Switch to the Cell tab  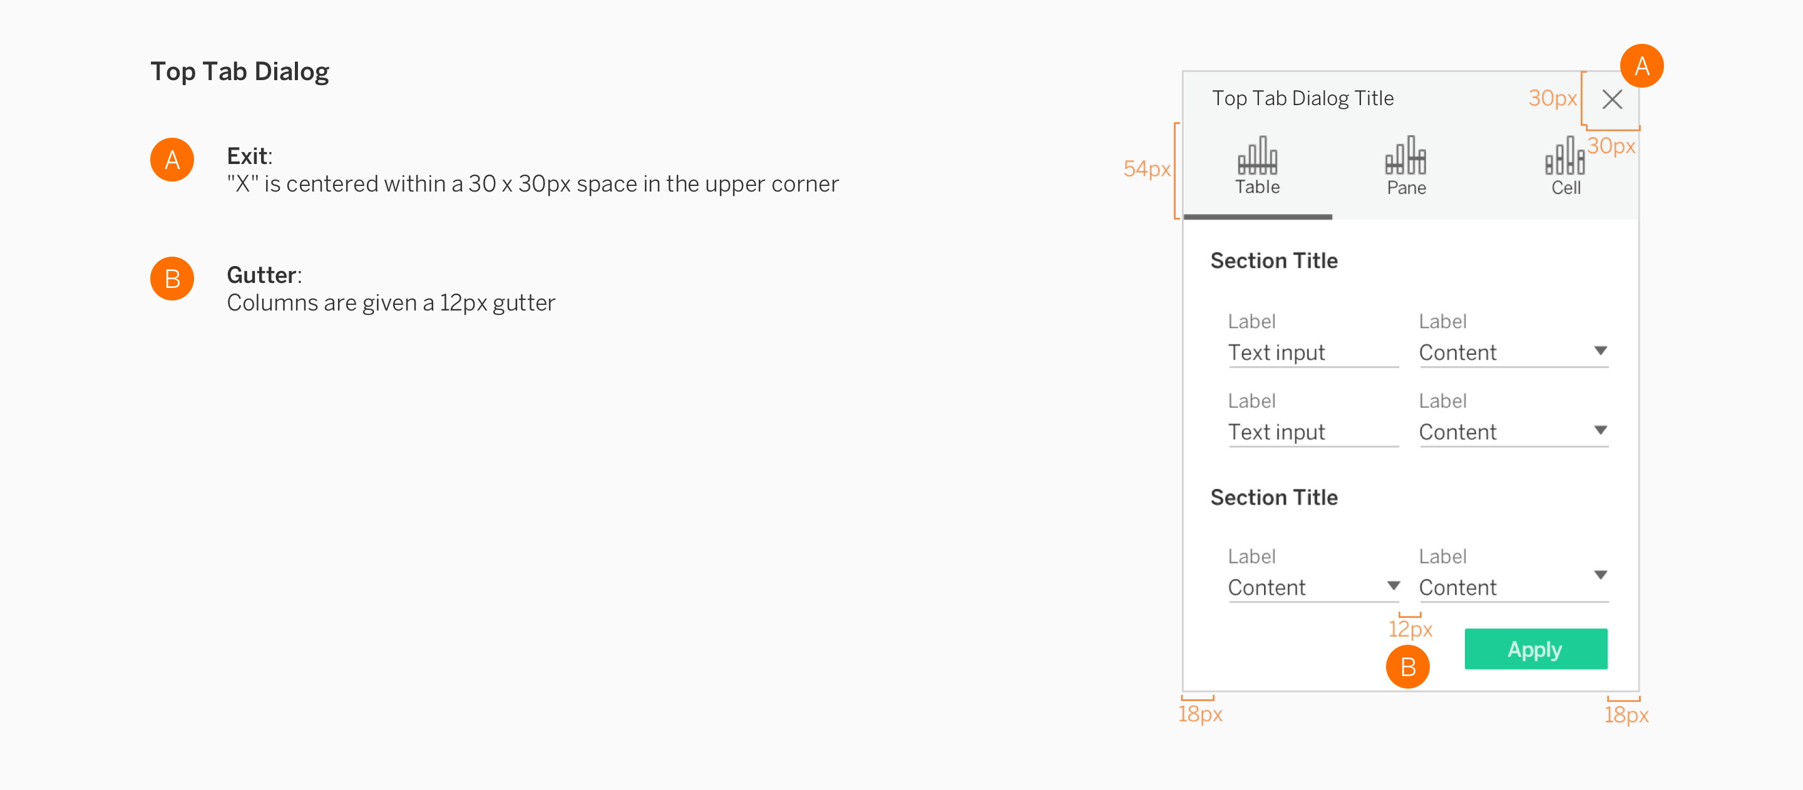[1566, 188]
